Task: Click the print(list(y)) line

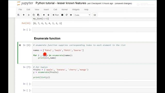Action: 42,77
